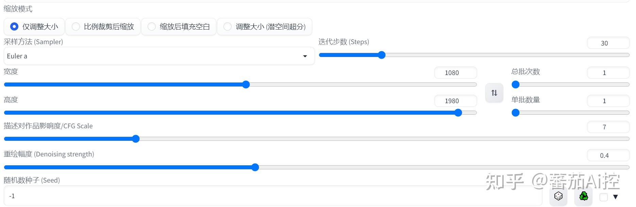Click the dice random seed icon
This screenshot has height=207, width=636.
pyautogui.click(x=558, y=196)
